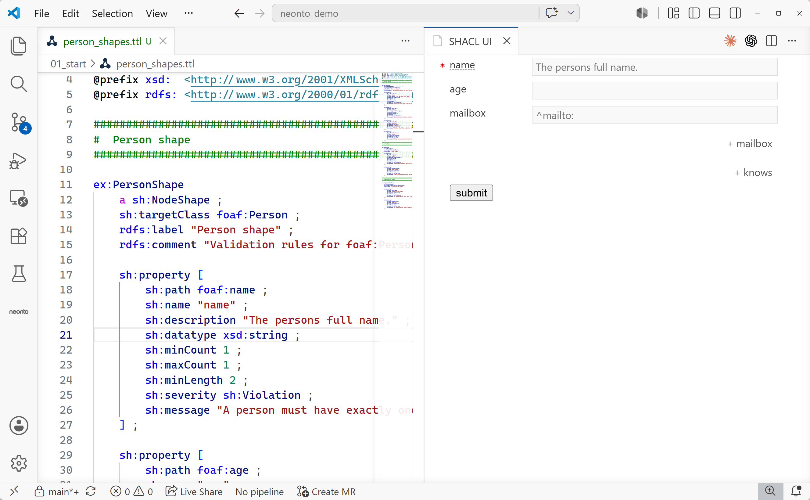Toggle the primary side bar
This screenshot has height=500, width=810.
(x=694, y=13)
